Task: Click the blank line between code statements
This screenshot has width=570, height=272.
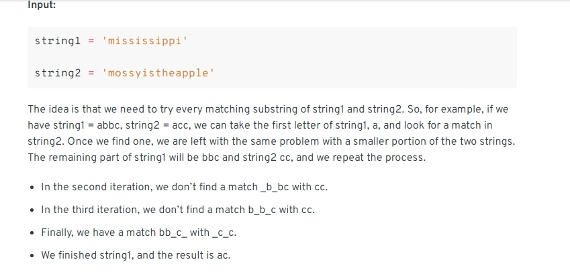Action: click(x=272, y=57)
